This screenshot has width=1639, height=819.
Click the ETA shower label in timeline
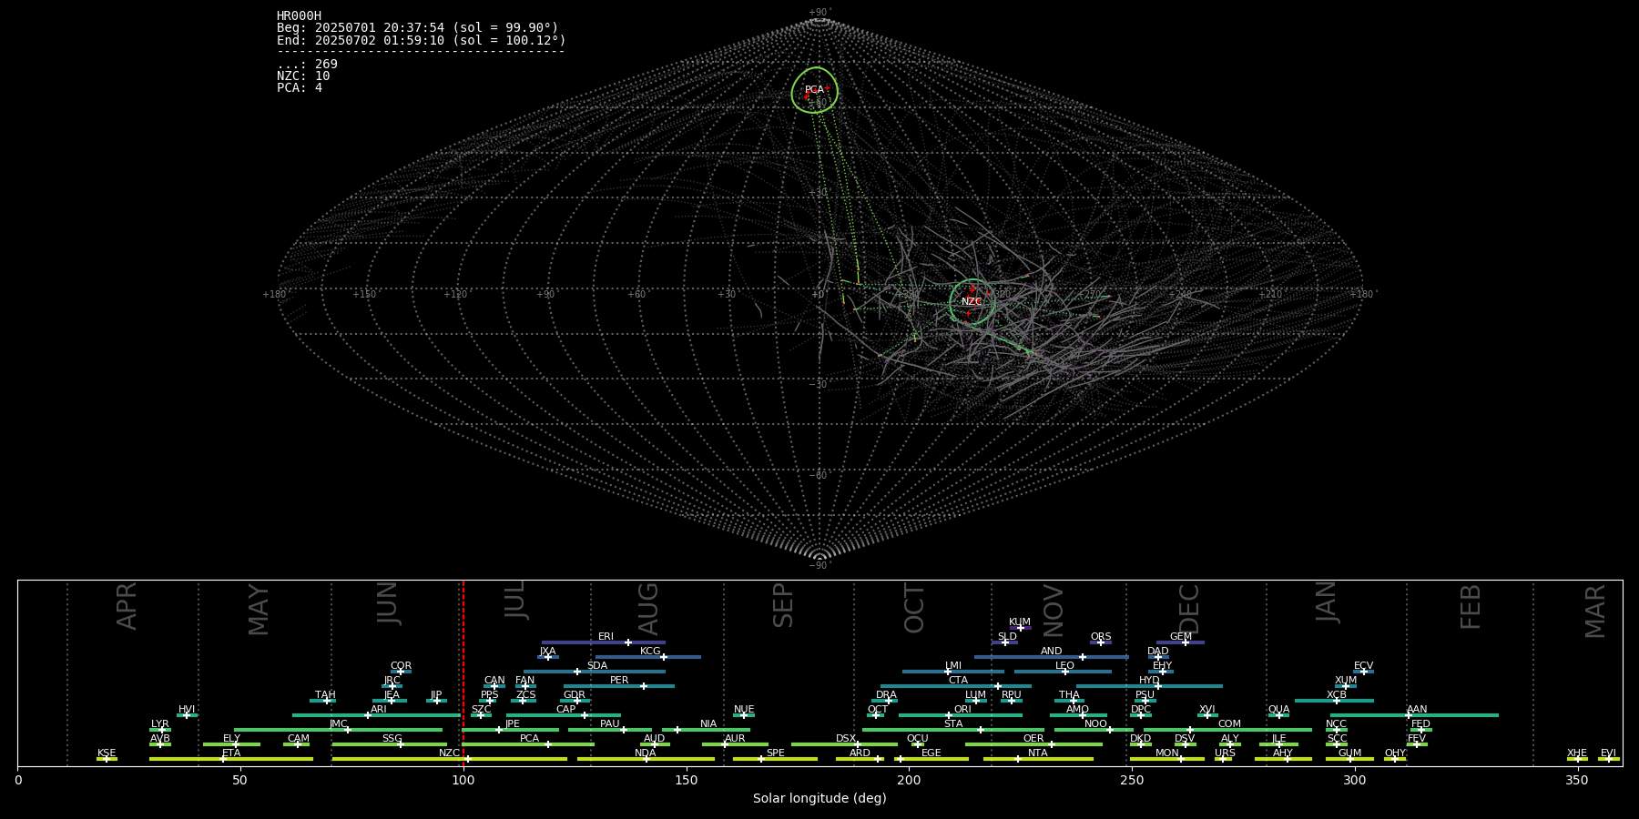231,753
